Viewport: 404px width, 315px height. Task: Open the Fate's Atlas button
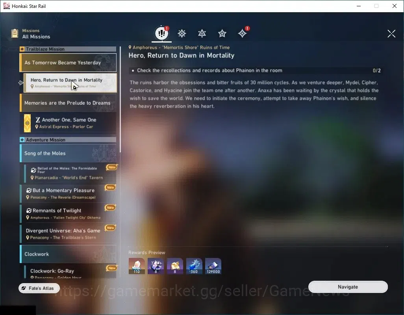tap(39, 288)
